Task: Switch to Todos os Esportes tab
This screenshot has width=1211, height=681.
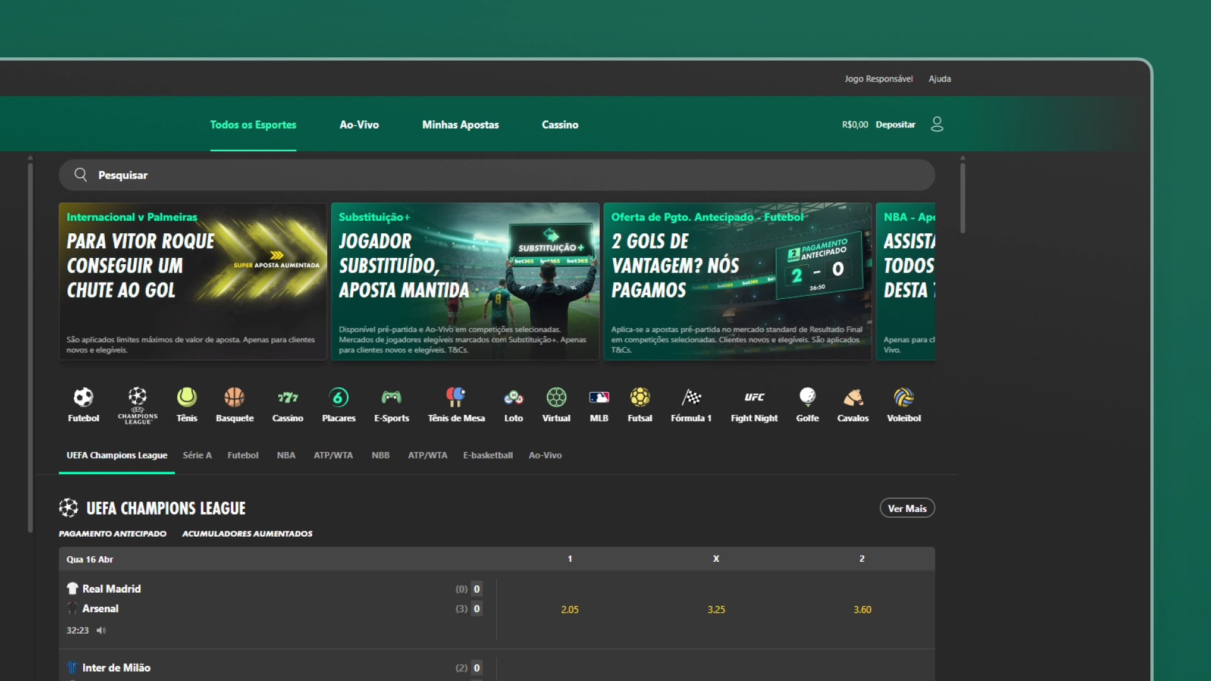Action: point(253,125)
